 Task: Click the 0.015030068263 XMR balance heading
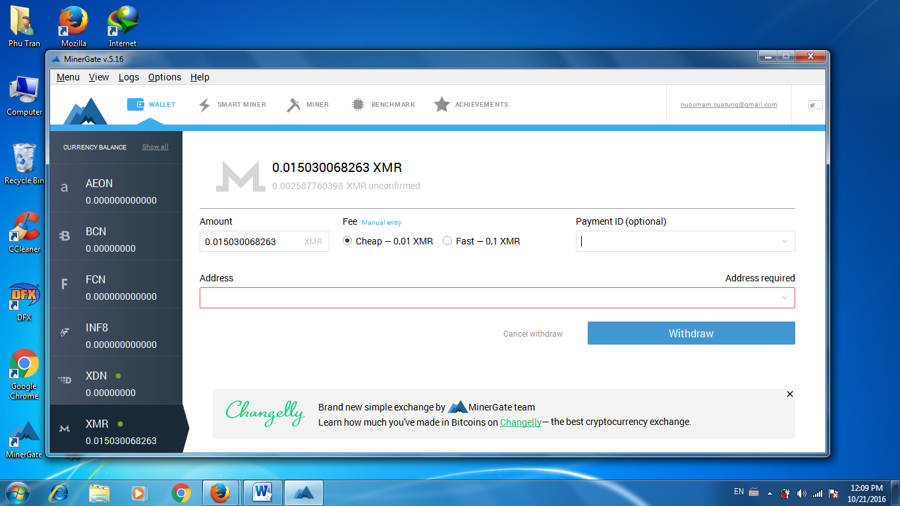pyautogui.click(x=337, y=167)
